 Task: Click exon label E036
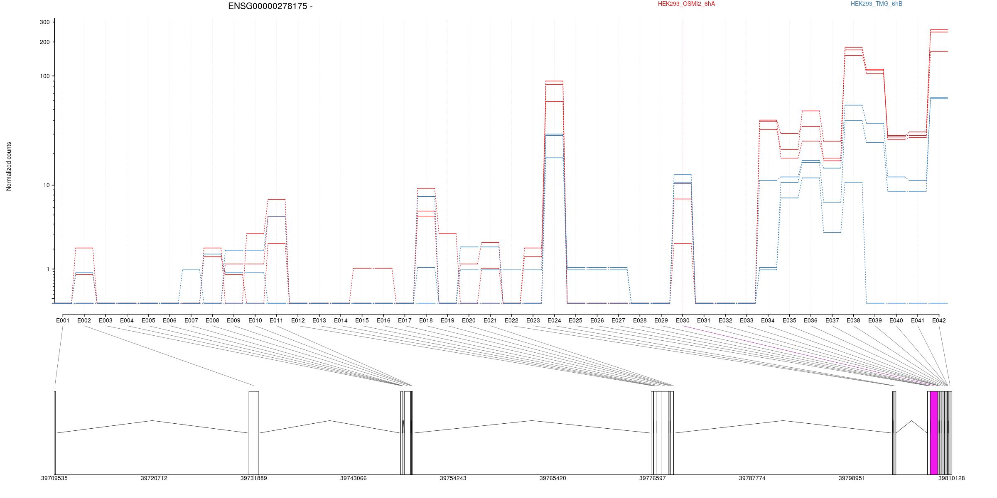[x=810, y=320]
